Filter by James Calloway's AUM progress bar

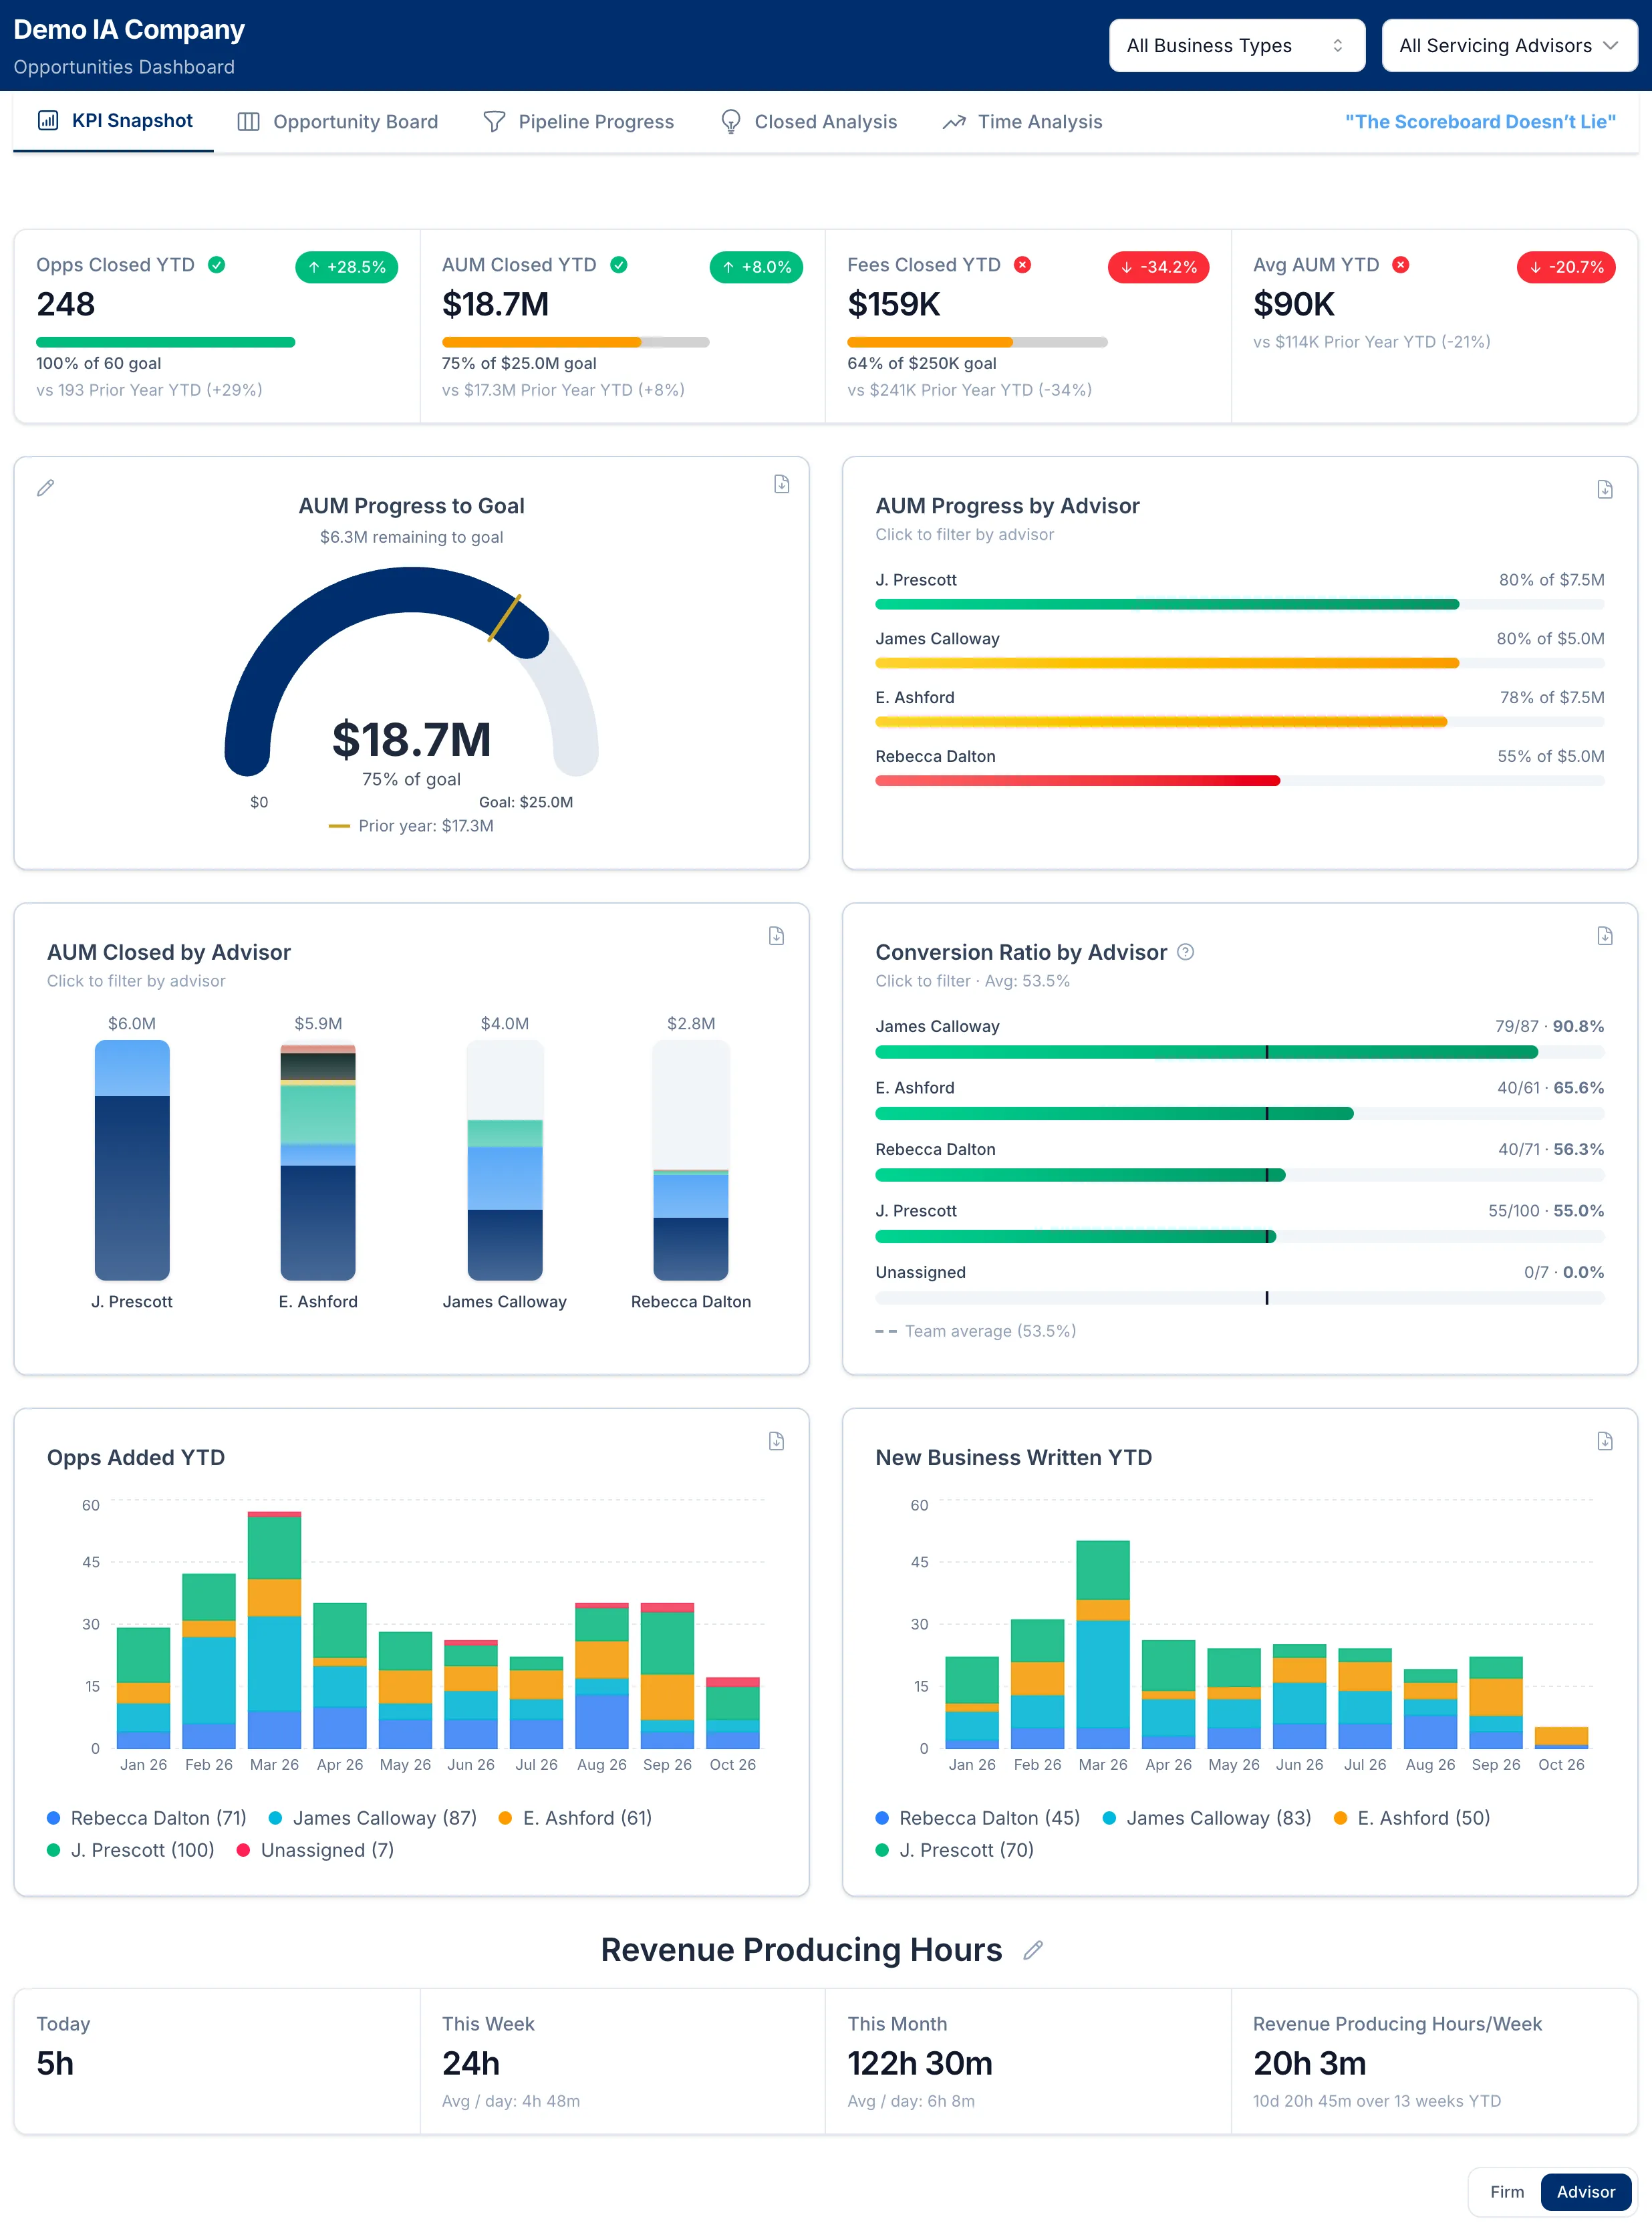tap(1239, 663)
